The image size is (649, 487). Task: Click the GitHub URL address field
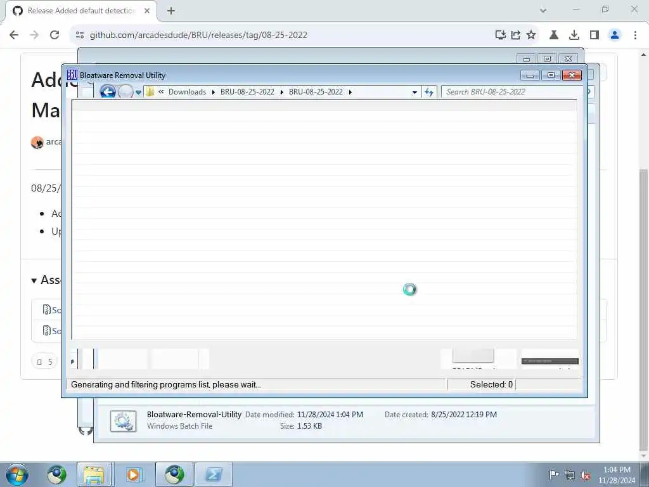pyautogui.click(x=198, y=36)
